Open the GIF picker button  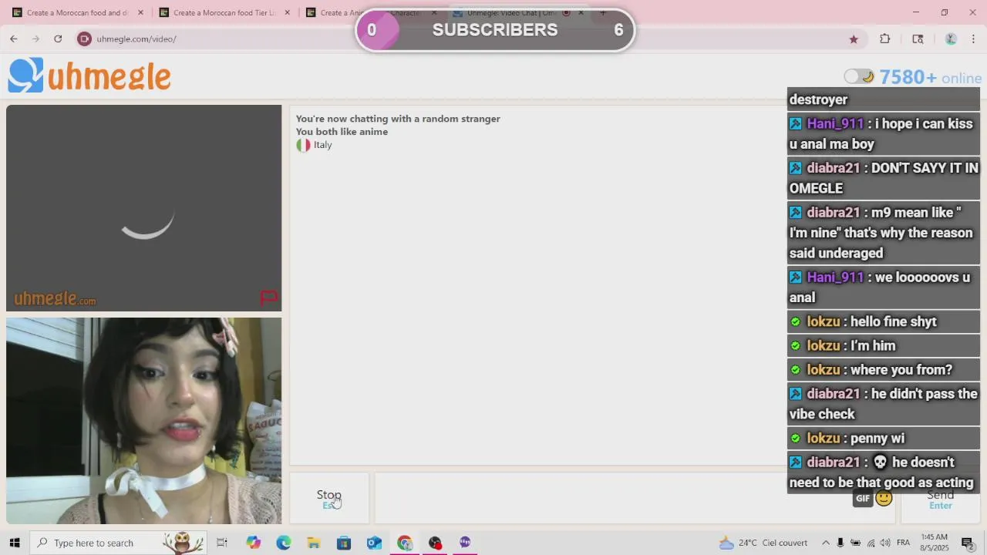click(862, 498)
